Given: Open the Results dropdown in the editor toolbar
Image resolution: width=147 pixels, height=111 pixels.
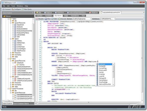Looking at the screenshot, I should coord(40,19).
